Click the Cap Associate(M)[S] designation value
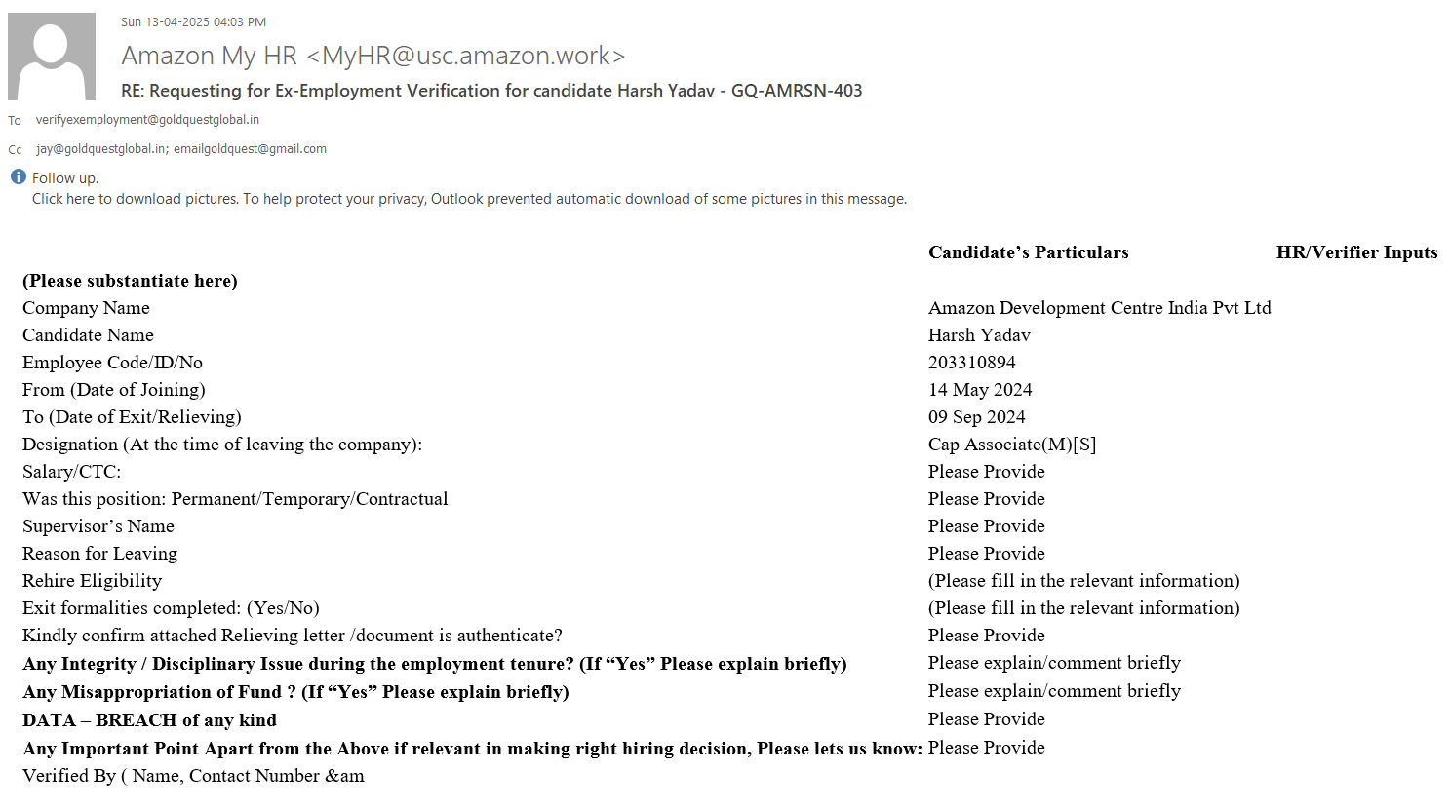The image size is (1451, 812). (1012, 445)
